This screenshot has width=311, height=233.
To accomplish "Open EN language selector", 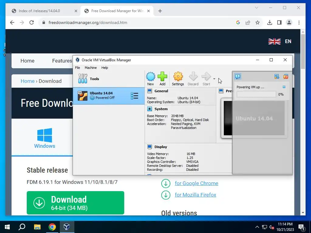I will pyautogui.click(x=280, y=41).
